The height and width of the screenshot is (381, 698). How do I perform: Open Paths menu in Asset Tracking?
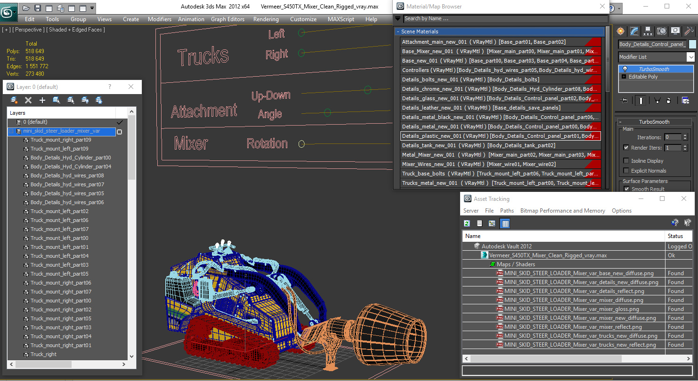coord(507,211)
